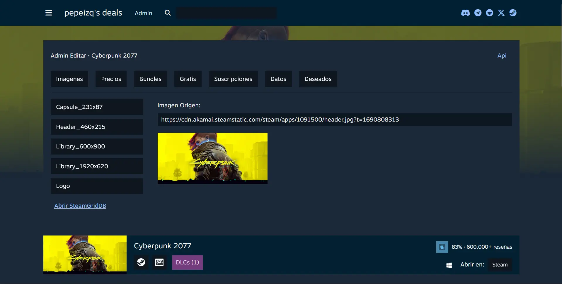
Task: Open the Steam 'Abrir en' selector
Action: pos(500,265)
